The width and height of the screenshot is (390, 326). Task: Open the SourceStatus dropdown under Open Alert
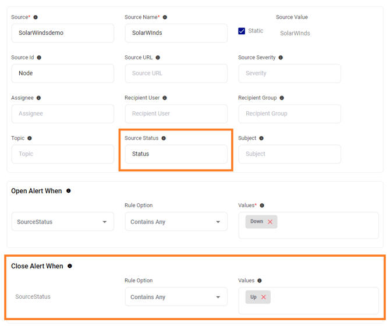point(62,222)
